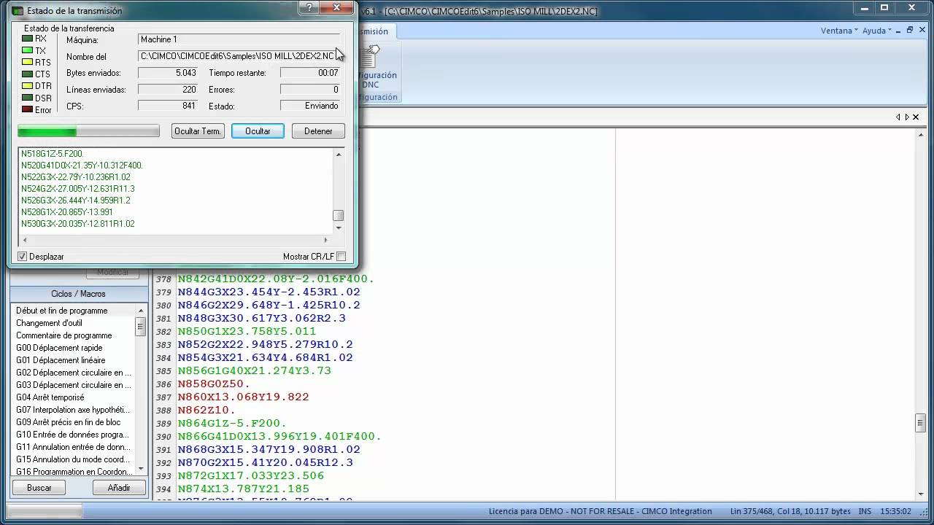Image resolution: width=934 pixels, height=525 pixels.
Task: Click editor line N858G0Z50.
Action: (x=214, y=384)
